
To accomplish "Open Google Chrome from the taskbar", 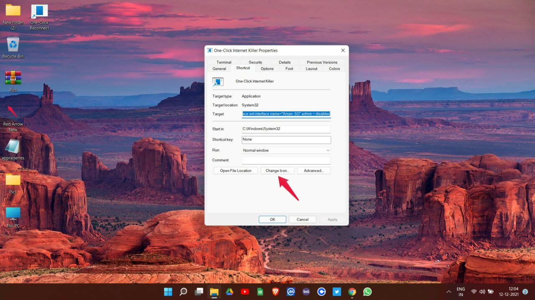I will click(352, 292).
